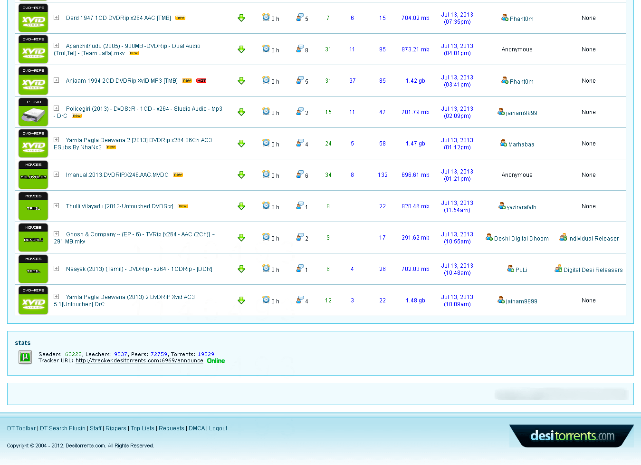Click the group icon beside Individual Releaser
641x465 pixels.
[x=563, y=237]
